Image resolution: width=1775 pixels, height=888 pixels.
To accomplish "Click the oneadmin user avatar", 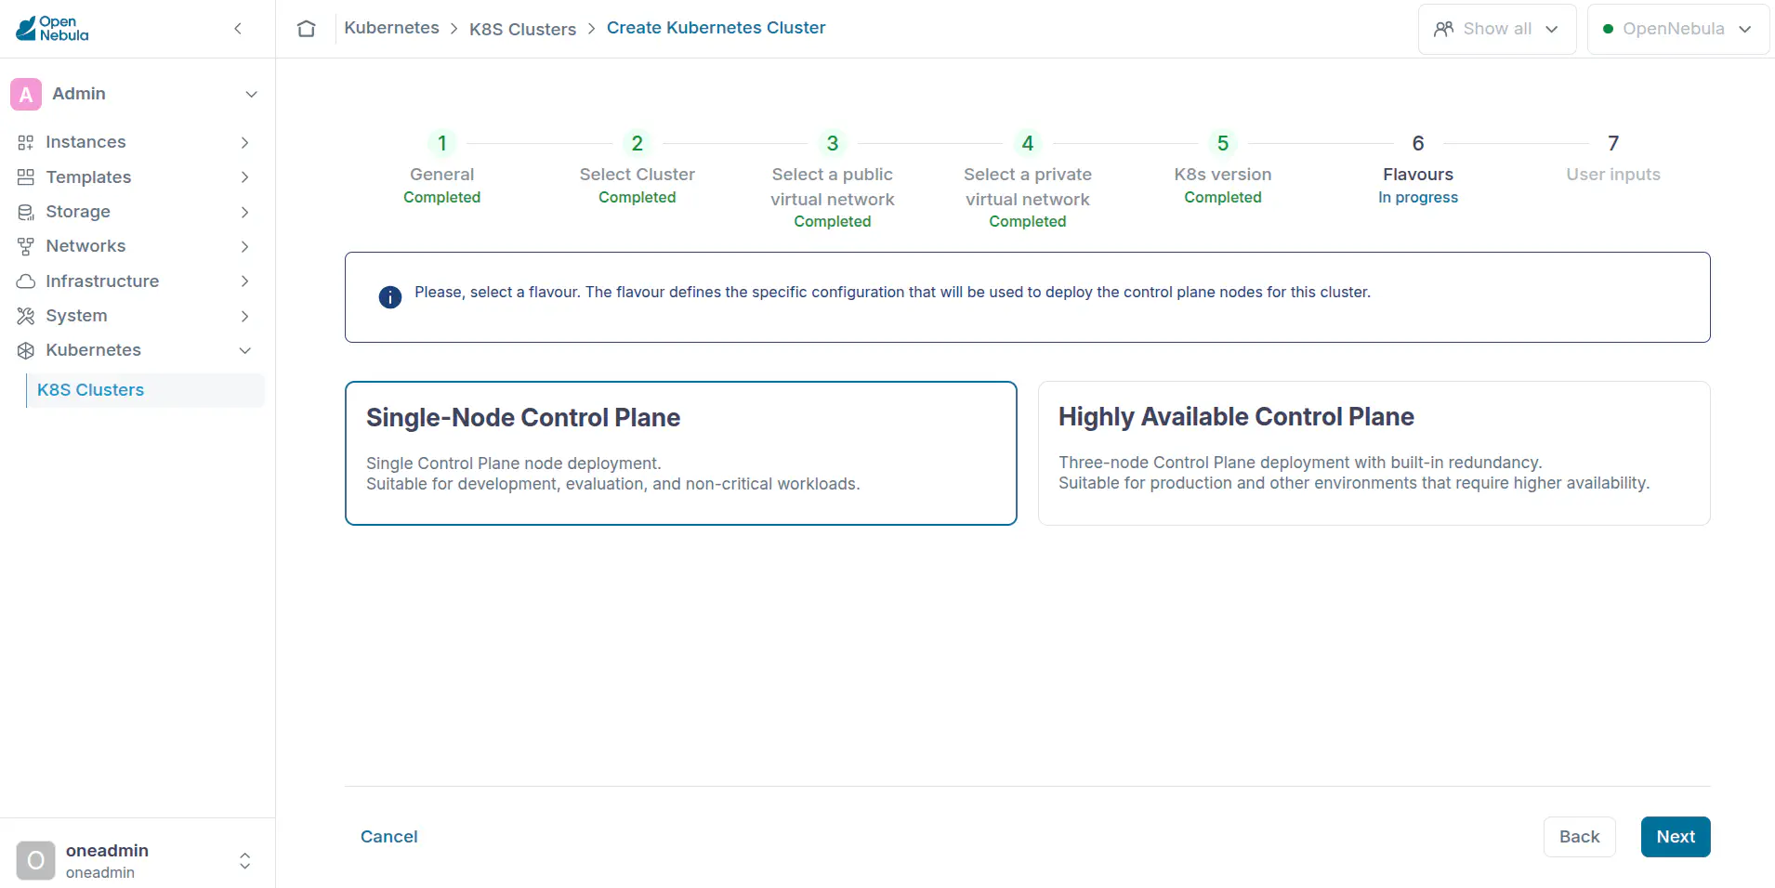I will (x=35, y=861).
